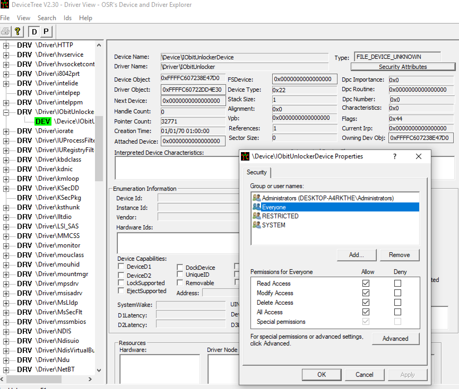The height and width of the screenshot is (389, 459).
Task: Expand the \Driver\intelide node
Action: (6, 84)
